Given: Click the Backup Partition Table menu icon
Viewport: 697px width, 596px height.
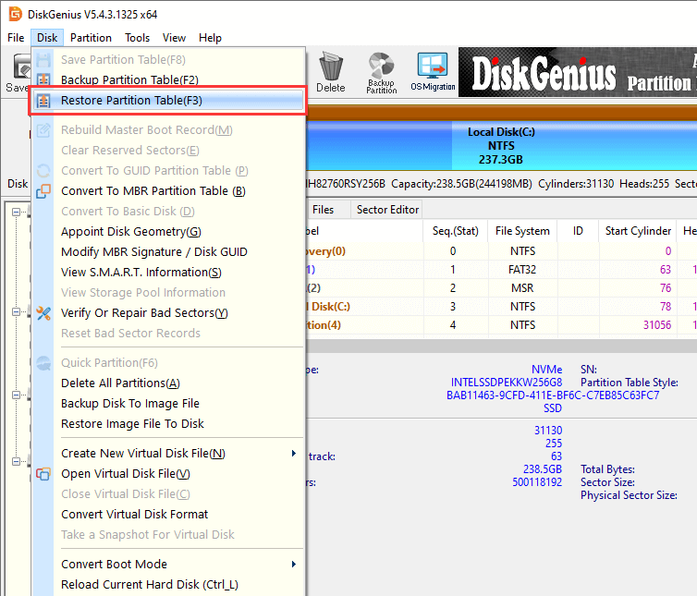Looking at the screenshot, I should tap(43, 80).
